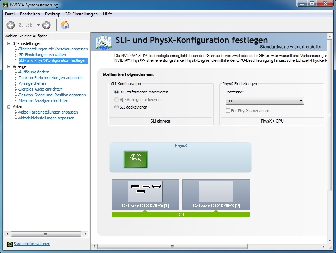
Task: Open Video-Farbeinstellungen anpassen
Action: 49,112
